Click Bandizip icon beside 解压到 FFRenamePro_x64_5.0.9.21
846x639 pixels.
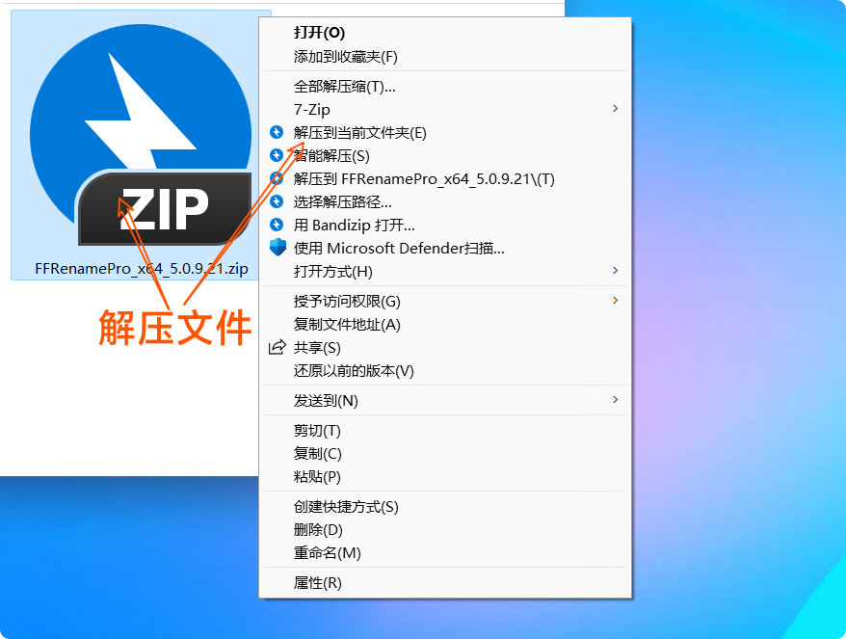(277, 178)
